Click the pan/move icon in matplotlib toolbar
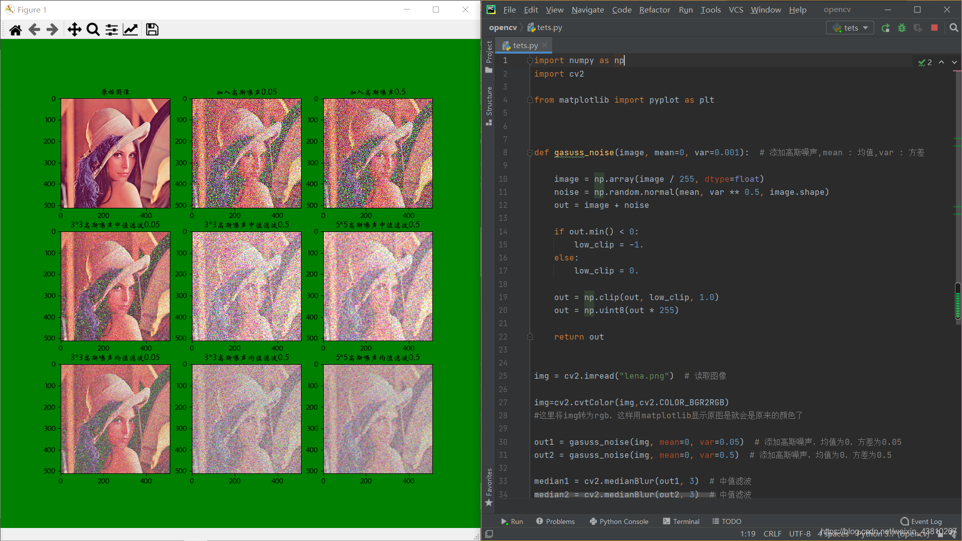Viewport: 962px width, 541px height. click(x=73, y=29)
